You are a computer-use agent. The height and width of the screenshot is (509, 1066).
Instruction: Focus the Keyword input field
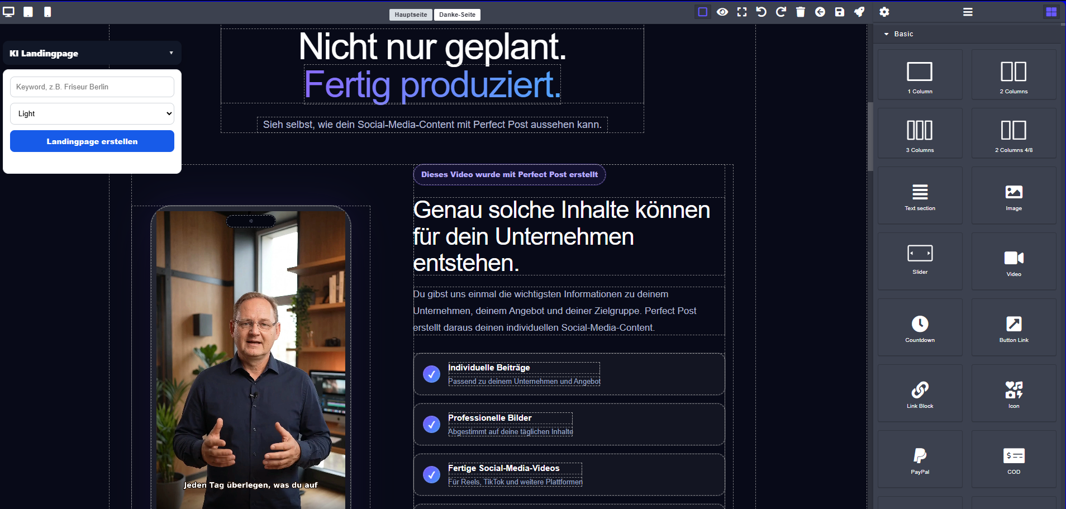[x=92, y=87]
